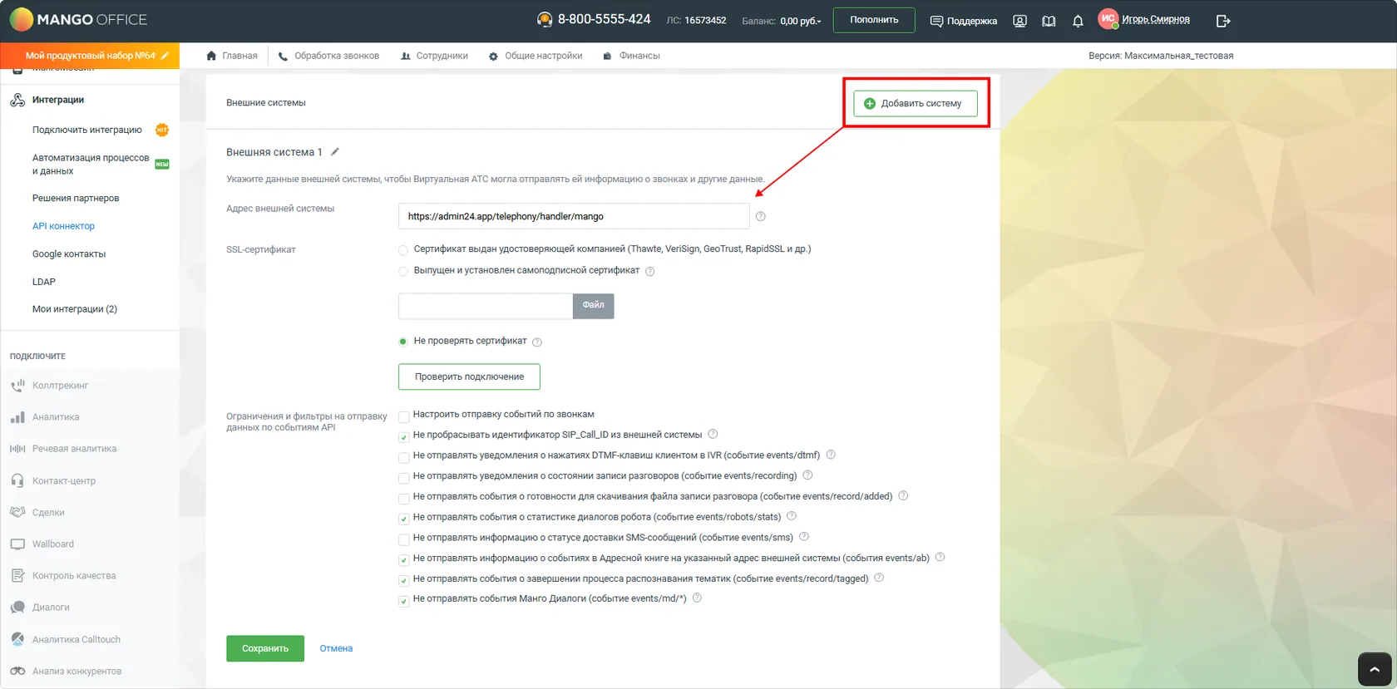Check the events/dtmf notifications checkbox
Viewport: 1397px width, 689px height.
point(403,457)
